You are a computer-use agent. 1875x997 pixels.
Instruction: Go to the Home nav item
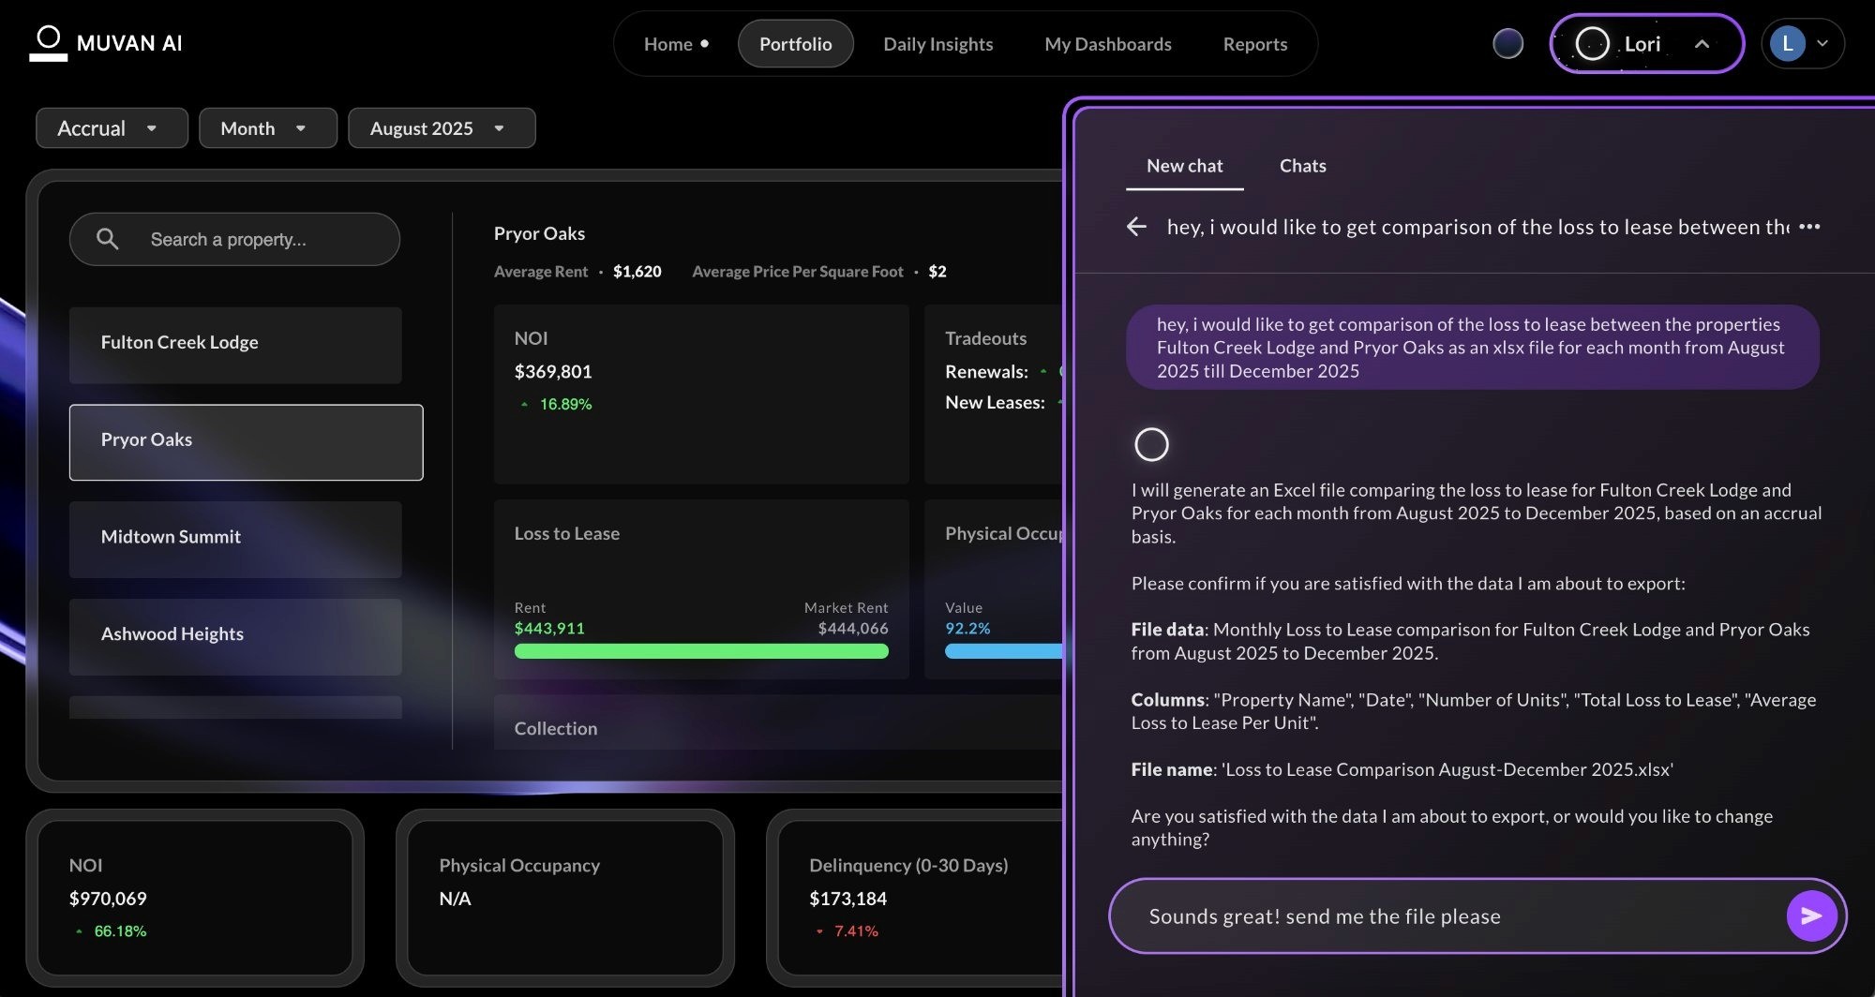676,44
